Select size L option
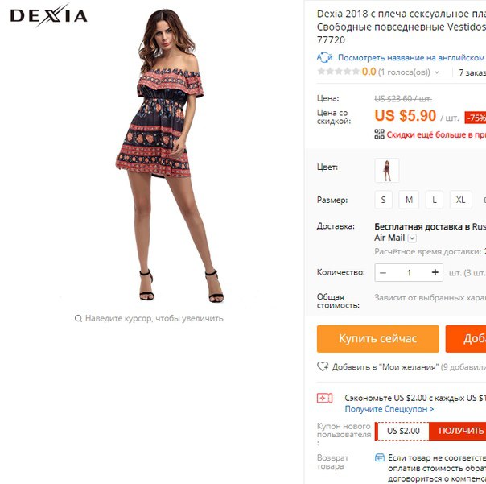The height and width of the screenshot is (484, 486). 435,200
